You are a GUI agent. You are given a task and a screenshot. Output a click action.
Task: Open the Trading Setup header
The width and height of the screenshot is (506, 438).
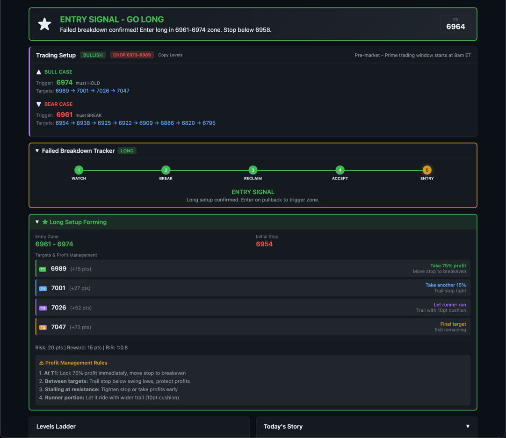pos(56,55)
